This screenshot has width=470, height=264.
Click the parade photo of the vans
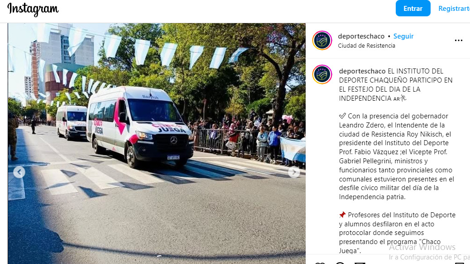click(x=157, y=143)
